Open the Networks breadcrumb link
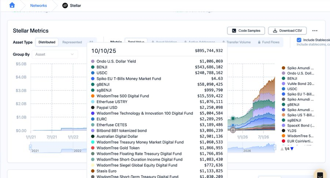 coord(38,5)
